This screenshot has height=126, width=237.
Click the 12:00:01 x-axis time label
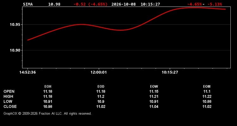click(x=99, y=72)
